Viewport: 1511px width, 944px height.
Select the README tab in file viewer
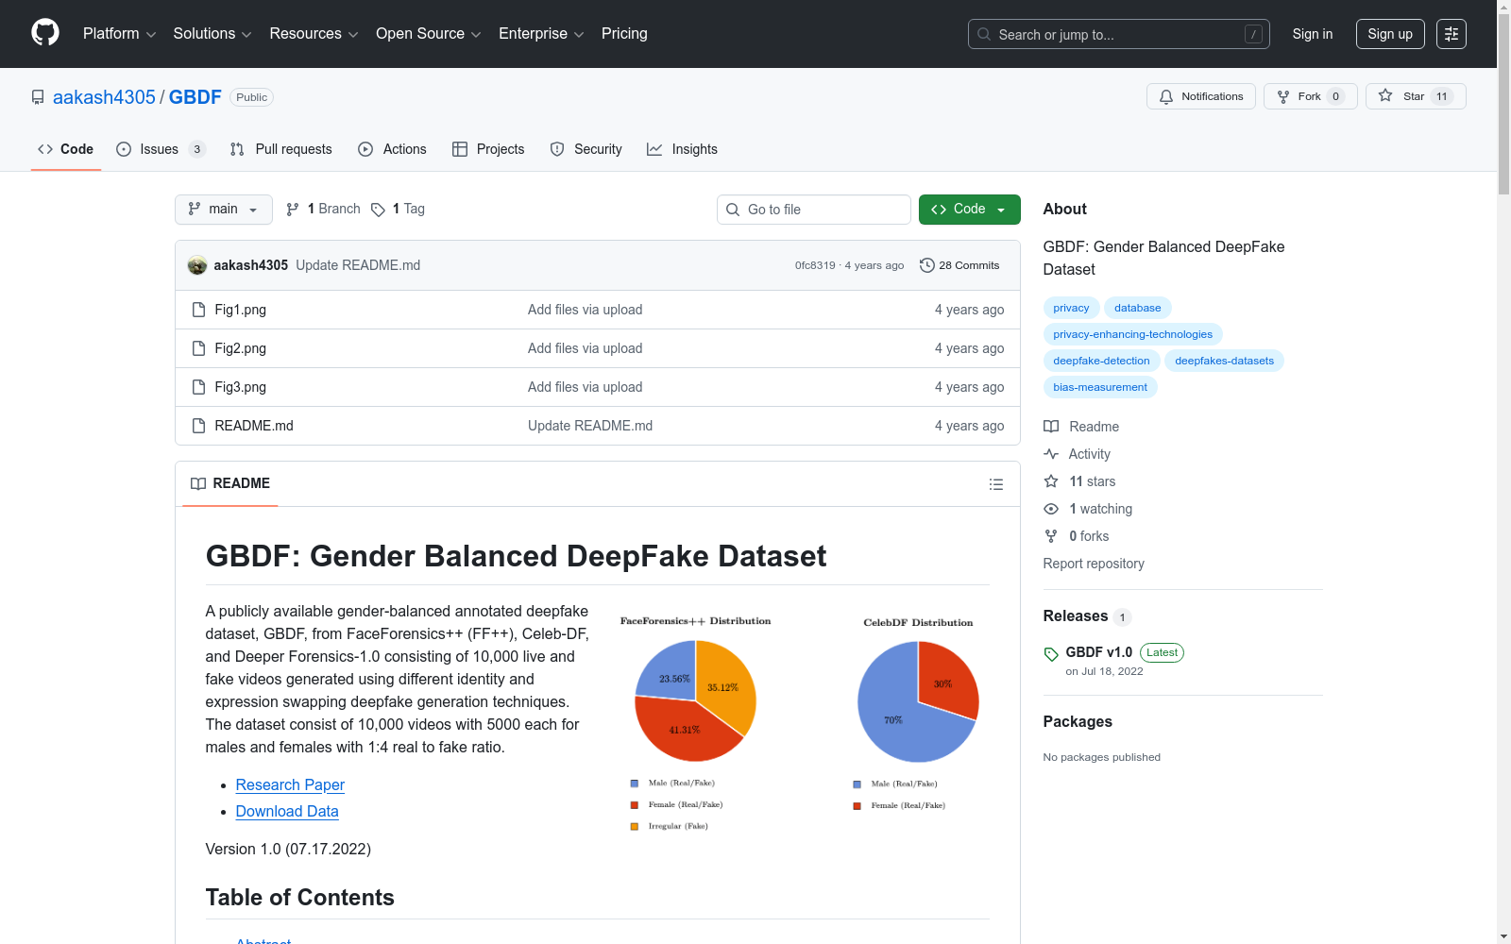[x=230, y=483]
